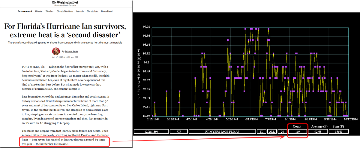Click the subheadline about record-breaking weather
This screenshot has width=360, height=148.
[x=65, y=43]
